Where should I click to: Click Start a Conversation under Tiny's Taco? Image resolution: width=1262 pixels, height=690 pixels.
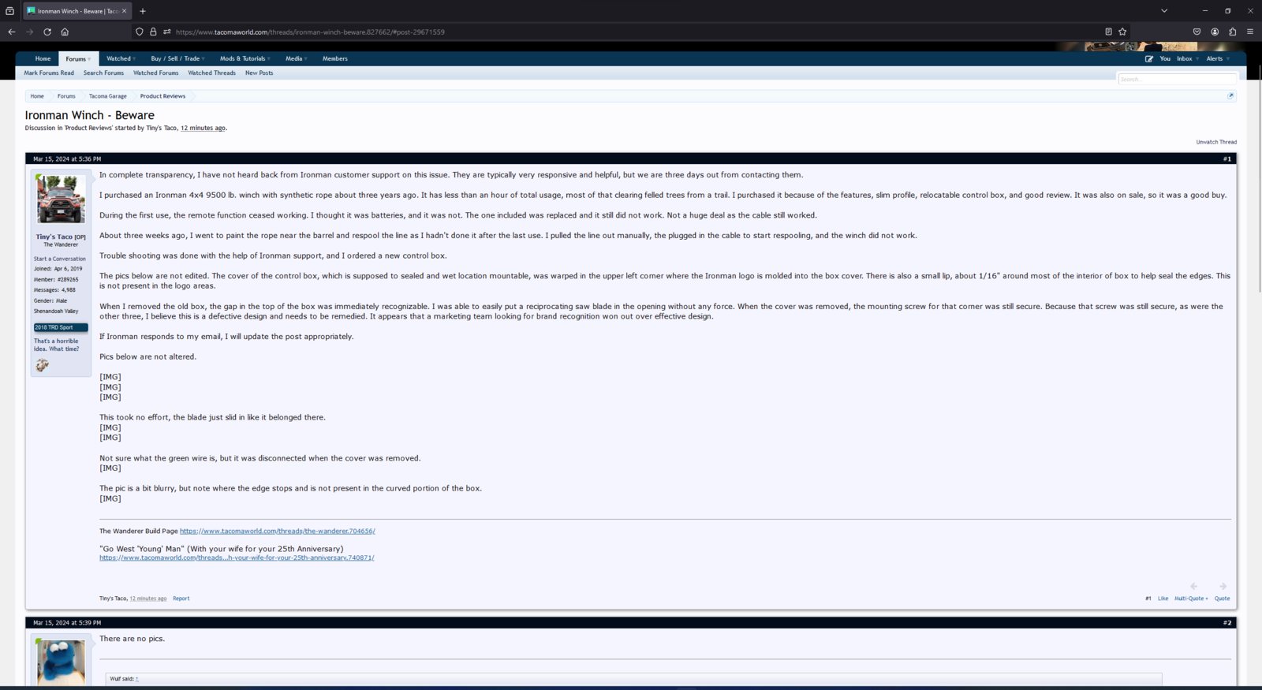pyautogui.click(x=59, y=259)
